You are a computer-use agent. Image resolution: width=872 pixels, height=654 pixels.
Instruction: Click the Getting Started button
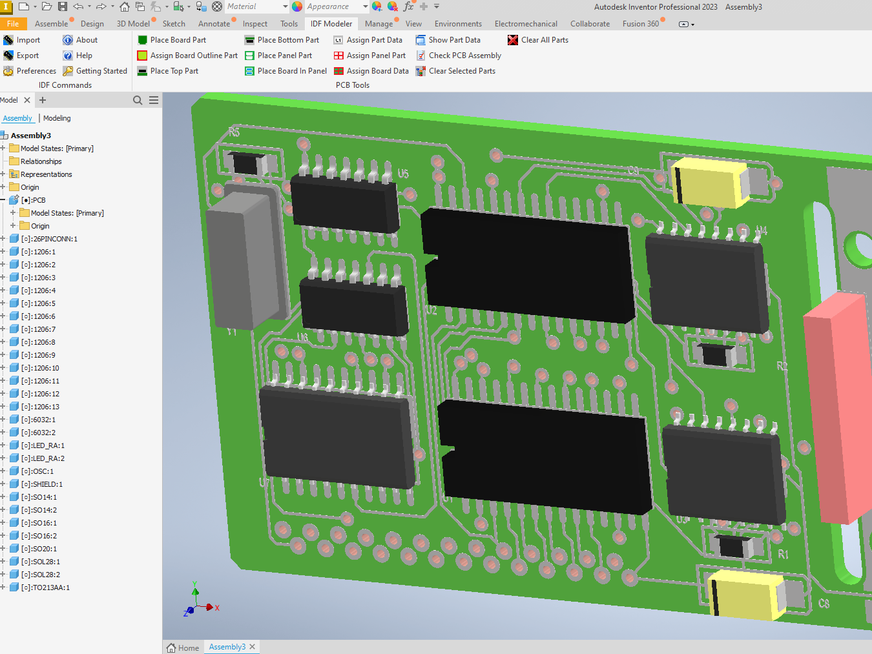pos(95,71)
